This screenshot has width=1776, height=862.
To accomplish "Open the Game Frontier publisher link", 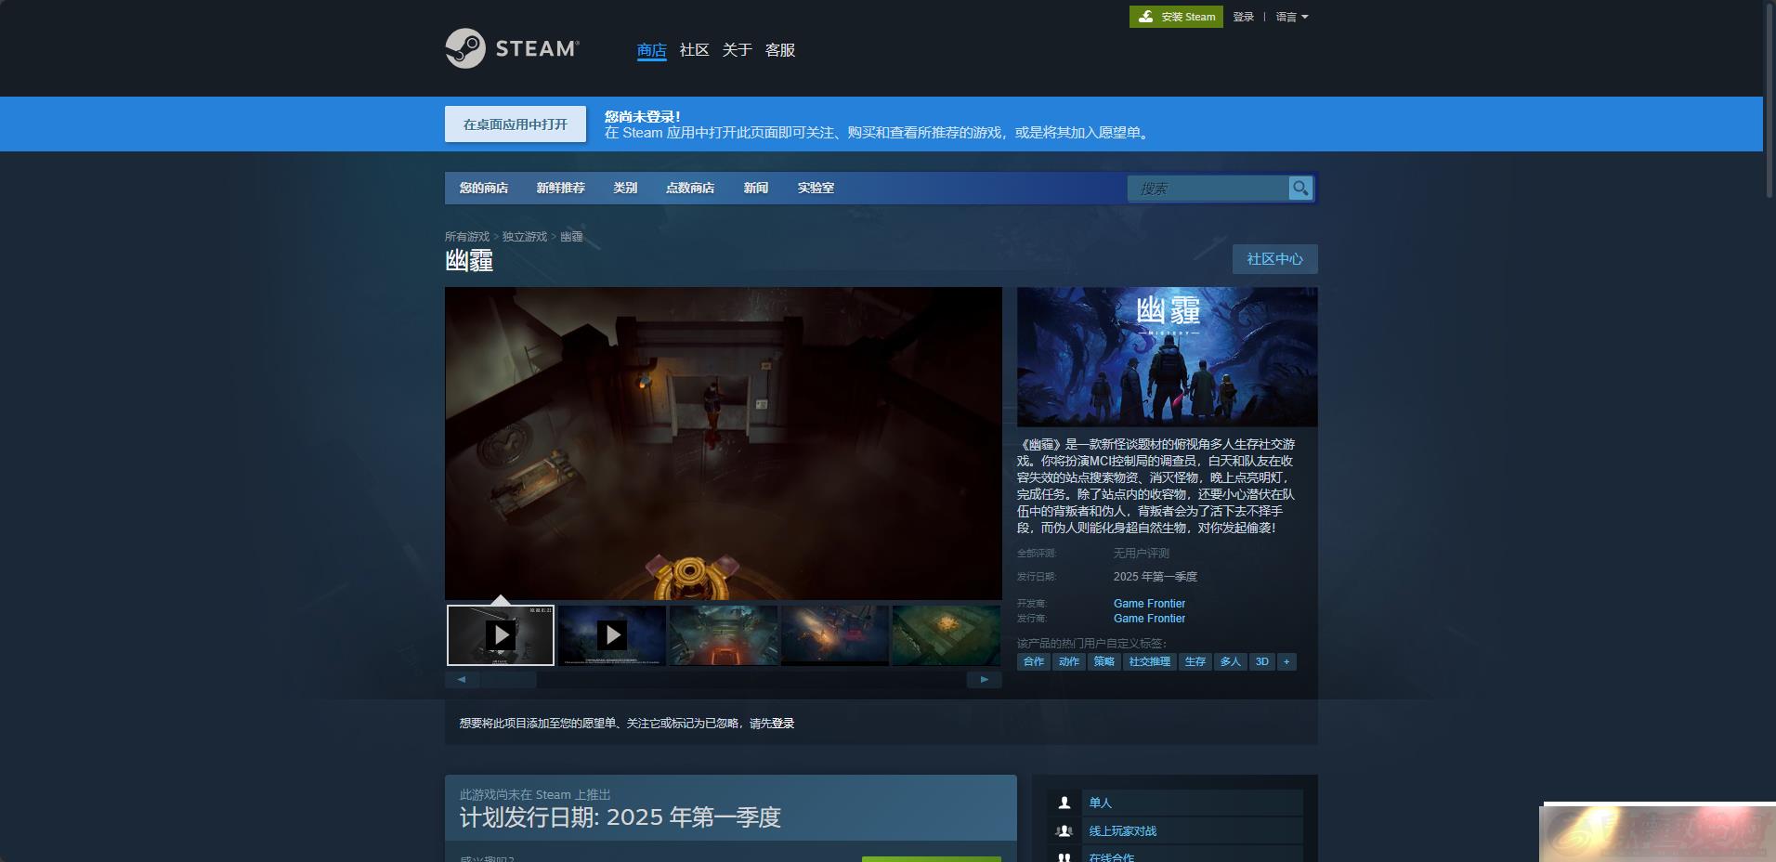I will point(1149,619).
